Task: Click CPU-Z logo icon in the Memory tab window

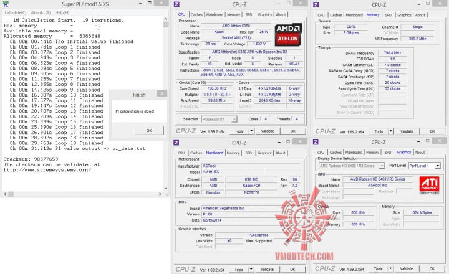Action: click(x=316, y=4)
